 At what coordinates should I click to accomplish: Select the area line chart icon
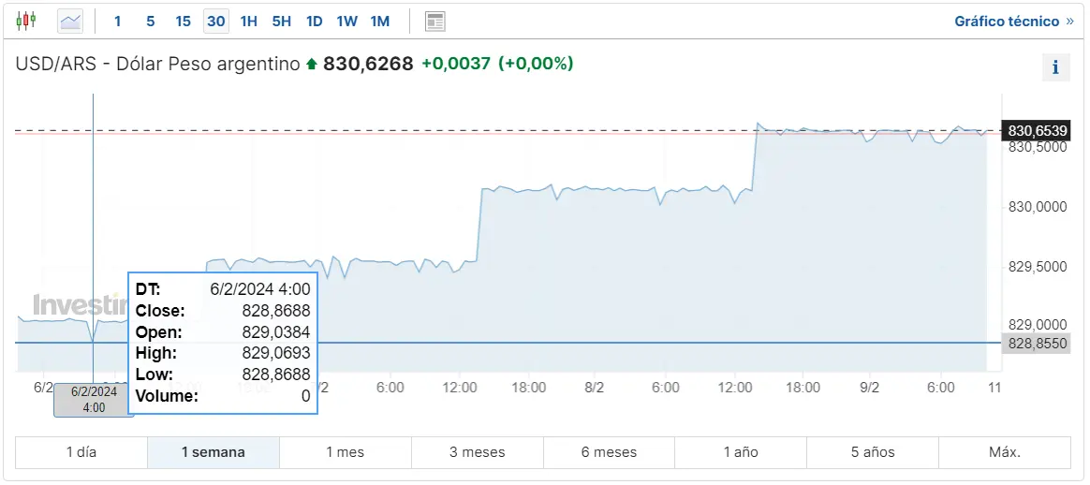tap(71, 21)
